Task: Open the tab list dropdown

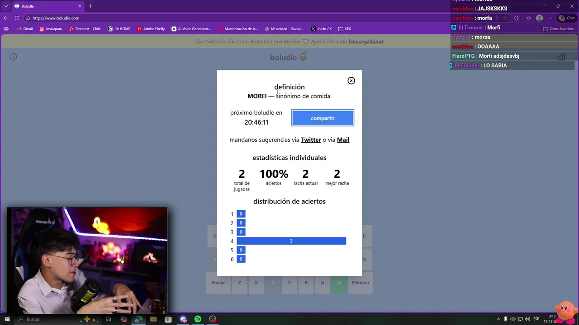Action: 6,6
